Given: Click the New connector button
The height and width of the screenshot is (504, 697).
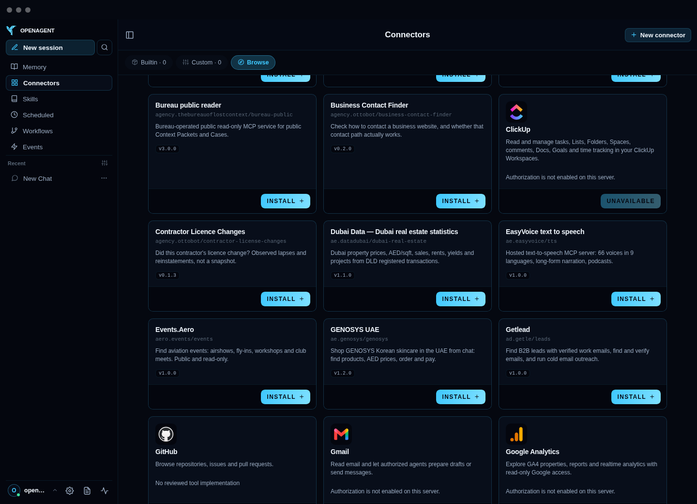Looking at the screenshot, I should pos(658,35).
